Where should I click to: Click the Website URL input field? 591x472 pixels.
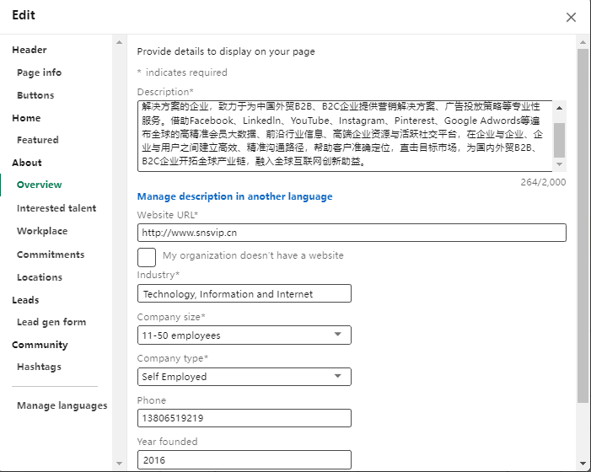351,233
